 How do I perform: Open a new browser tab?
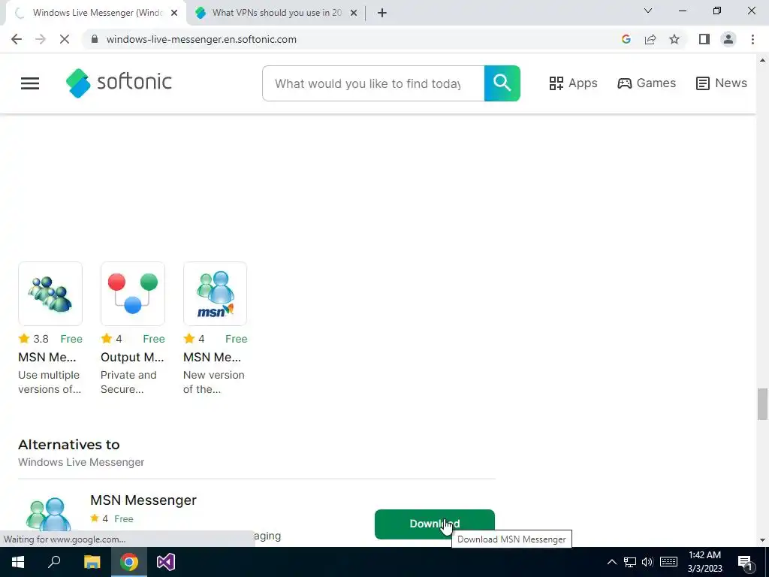(x=382, y=13)
